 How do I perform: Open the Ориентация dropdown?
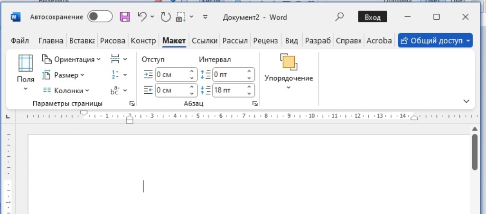[x=71, y=59]
